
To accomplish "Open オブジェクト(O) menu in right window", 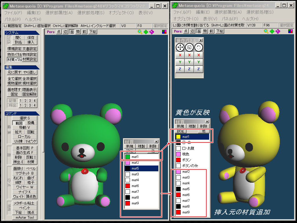I will tap(186, 19).
